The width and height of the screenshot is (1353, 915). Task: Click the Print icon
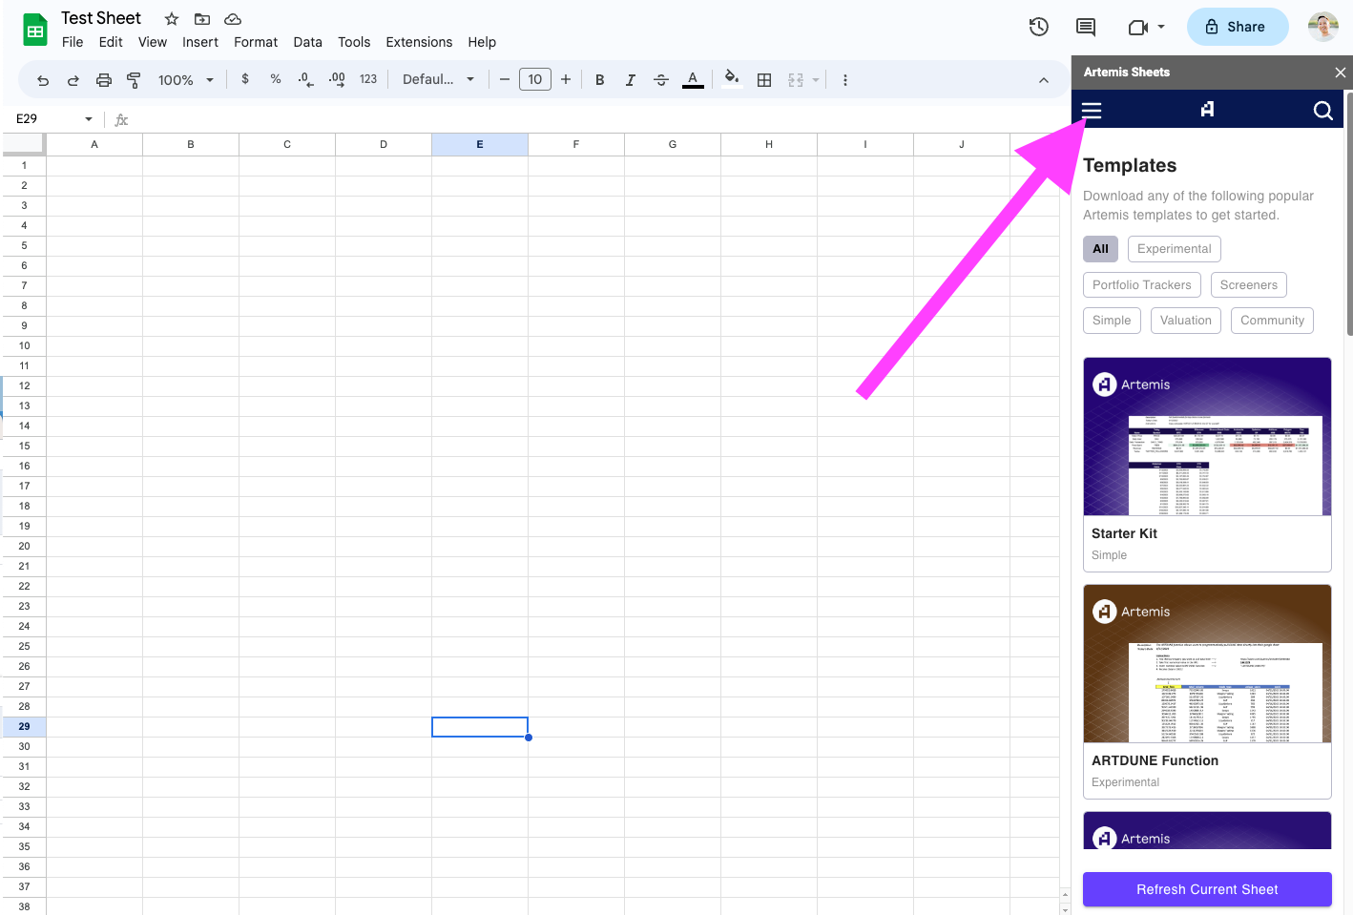(x=104, y=80)
